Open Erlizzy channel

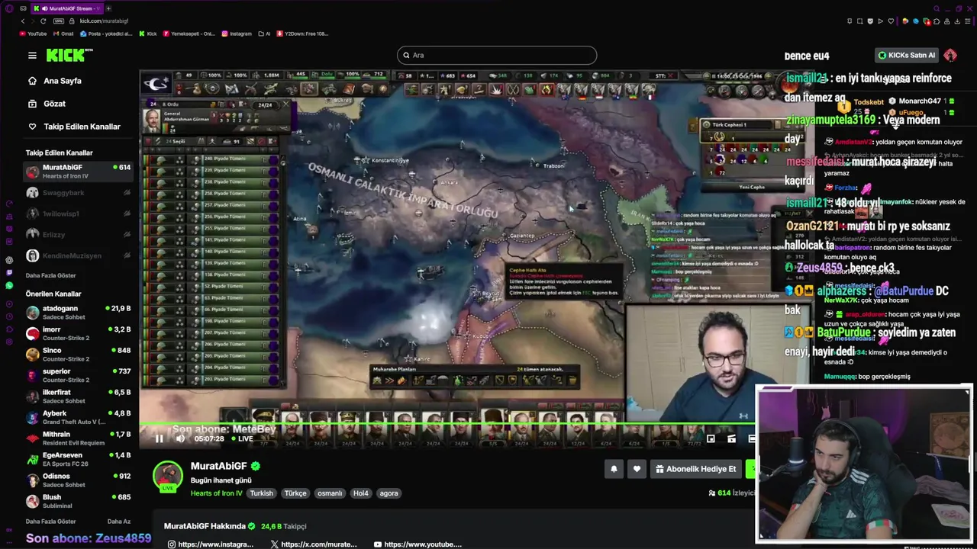[x=78, y=235]
